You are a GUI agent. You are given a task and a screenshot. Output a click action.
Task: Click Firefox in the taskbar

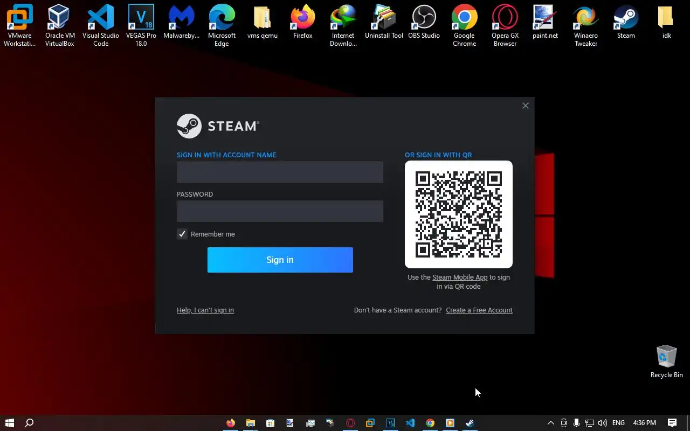[231, 423]
